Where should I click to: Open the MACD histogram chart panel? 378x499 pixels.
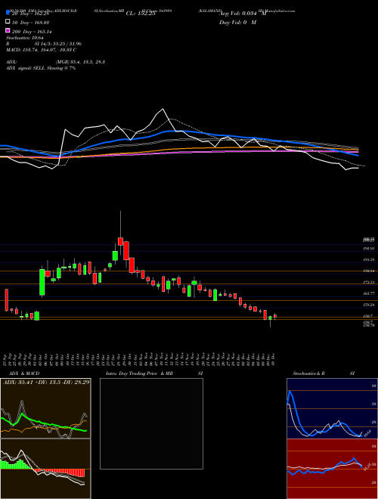(x=45, y=469)
